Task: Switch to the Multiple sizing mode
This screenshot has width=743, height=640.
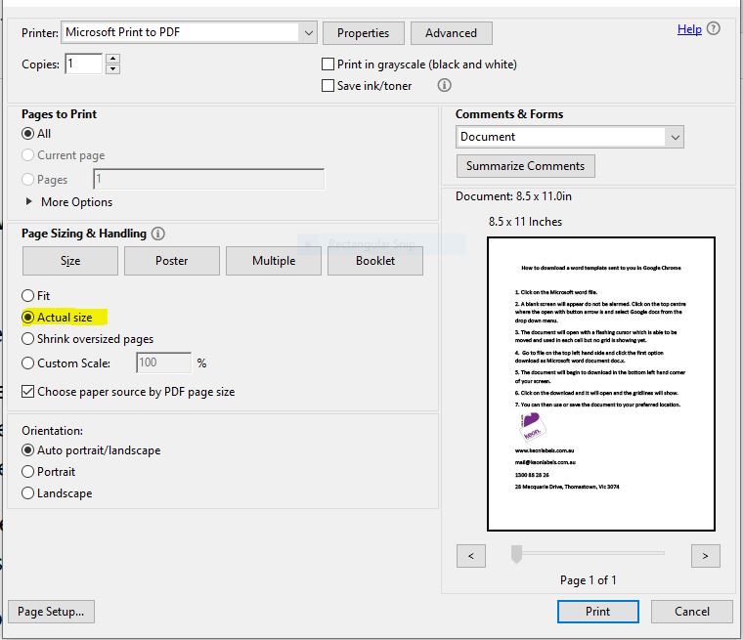Action: [x=274, y=261]
